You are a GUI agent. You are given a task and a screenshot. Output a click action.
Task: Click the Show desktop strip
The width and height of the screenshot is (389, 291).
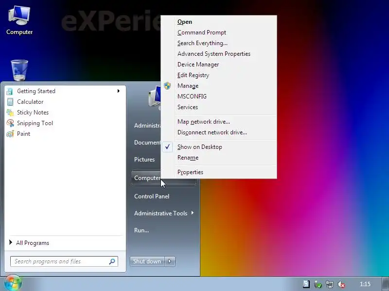[386, 284]
